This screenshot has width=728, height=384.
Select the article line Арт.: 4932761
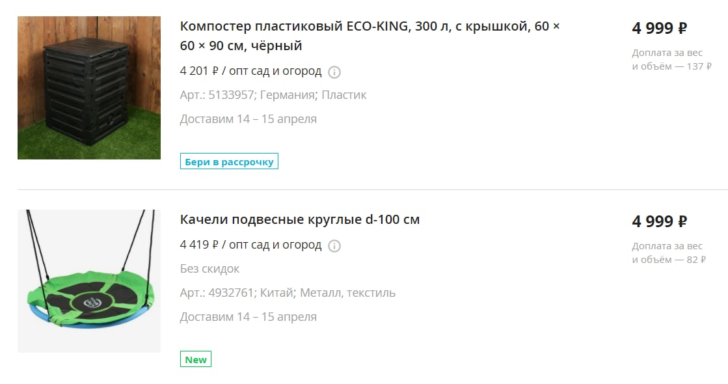pos(288,292)
